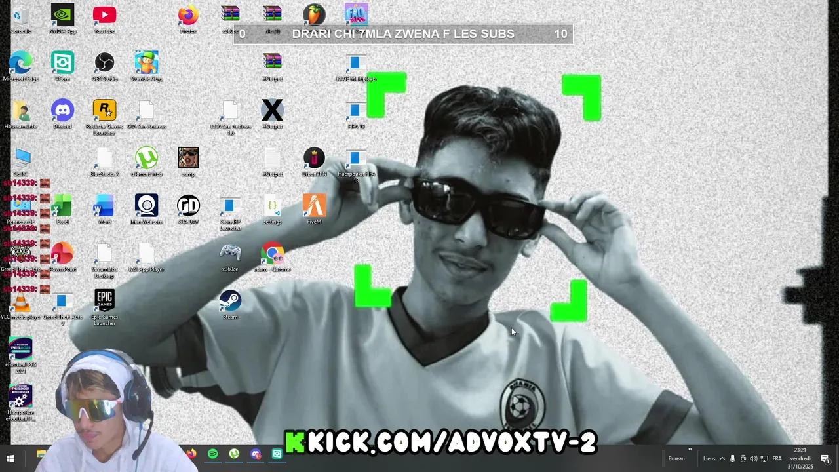Switch to uTorrent in the taskbar
The image size is (839, 472).
point(234,454)
